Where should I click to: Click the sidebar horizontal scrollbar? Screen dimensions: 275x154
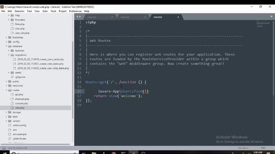(35, 145)
